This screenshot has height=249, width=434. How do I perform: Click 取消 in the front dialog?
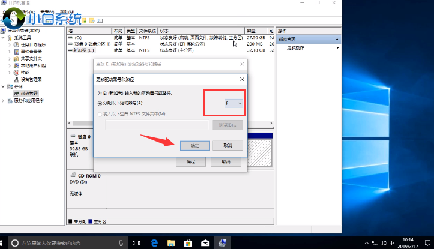228,146
